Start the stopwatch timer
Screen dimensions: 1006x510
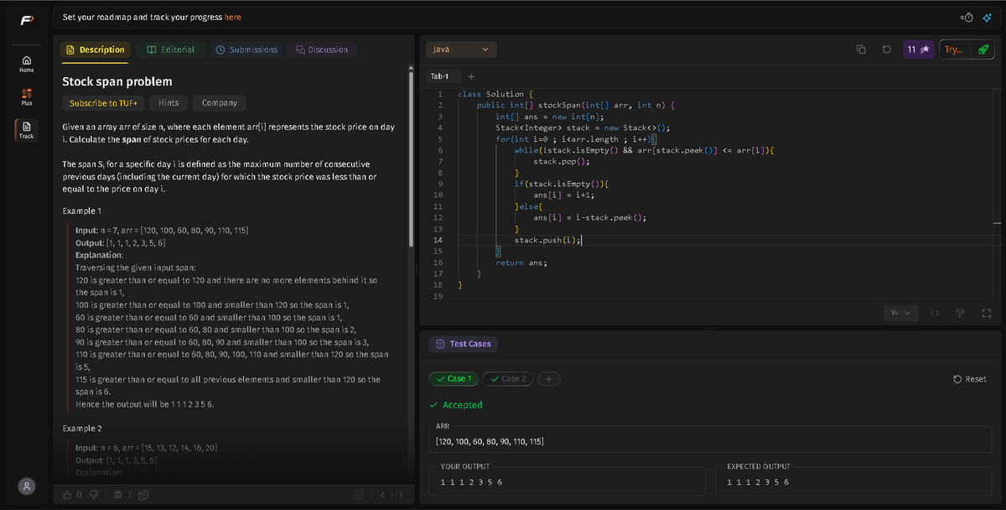tap(968, 17)
